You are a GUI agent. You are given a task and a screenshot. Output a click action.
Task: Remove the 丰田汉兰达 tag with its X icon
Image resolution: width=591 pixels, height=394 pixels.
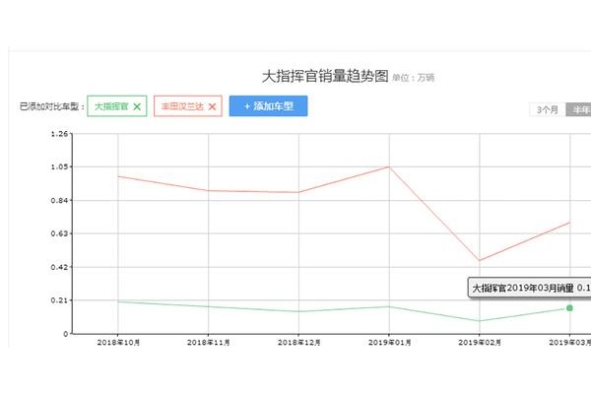coord(211,106)
